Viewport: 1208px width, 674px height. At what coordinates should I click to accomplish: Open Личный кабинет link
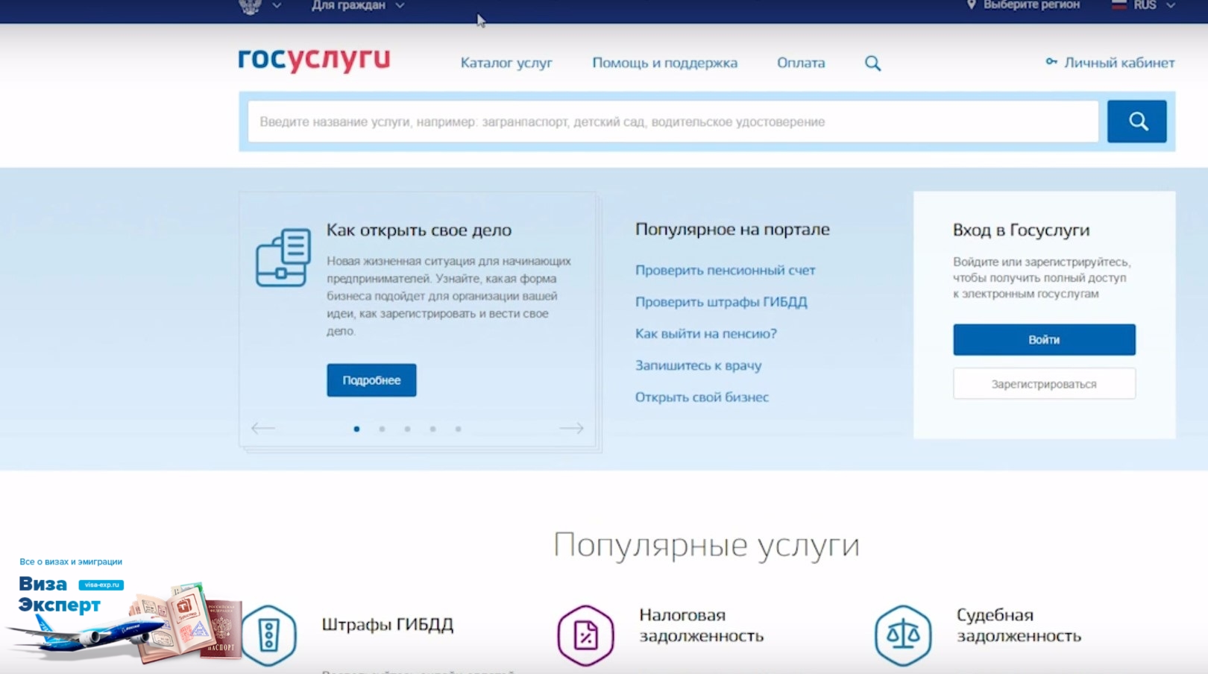(x=1119, y=63)
